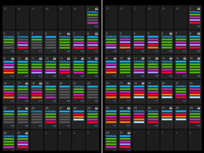Viewport: 204px width, 153px height.
Task: Select the orange bar on day 9, left calendar
Action: pos(9,73)
